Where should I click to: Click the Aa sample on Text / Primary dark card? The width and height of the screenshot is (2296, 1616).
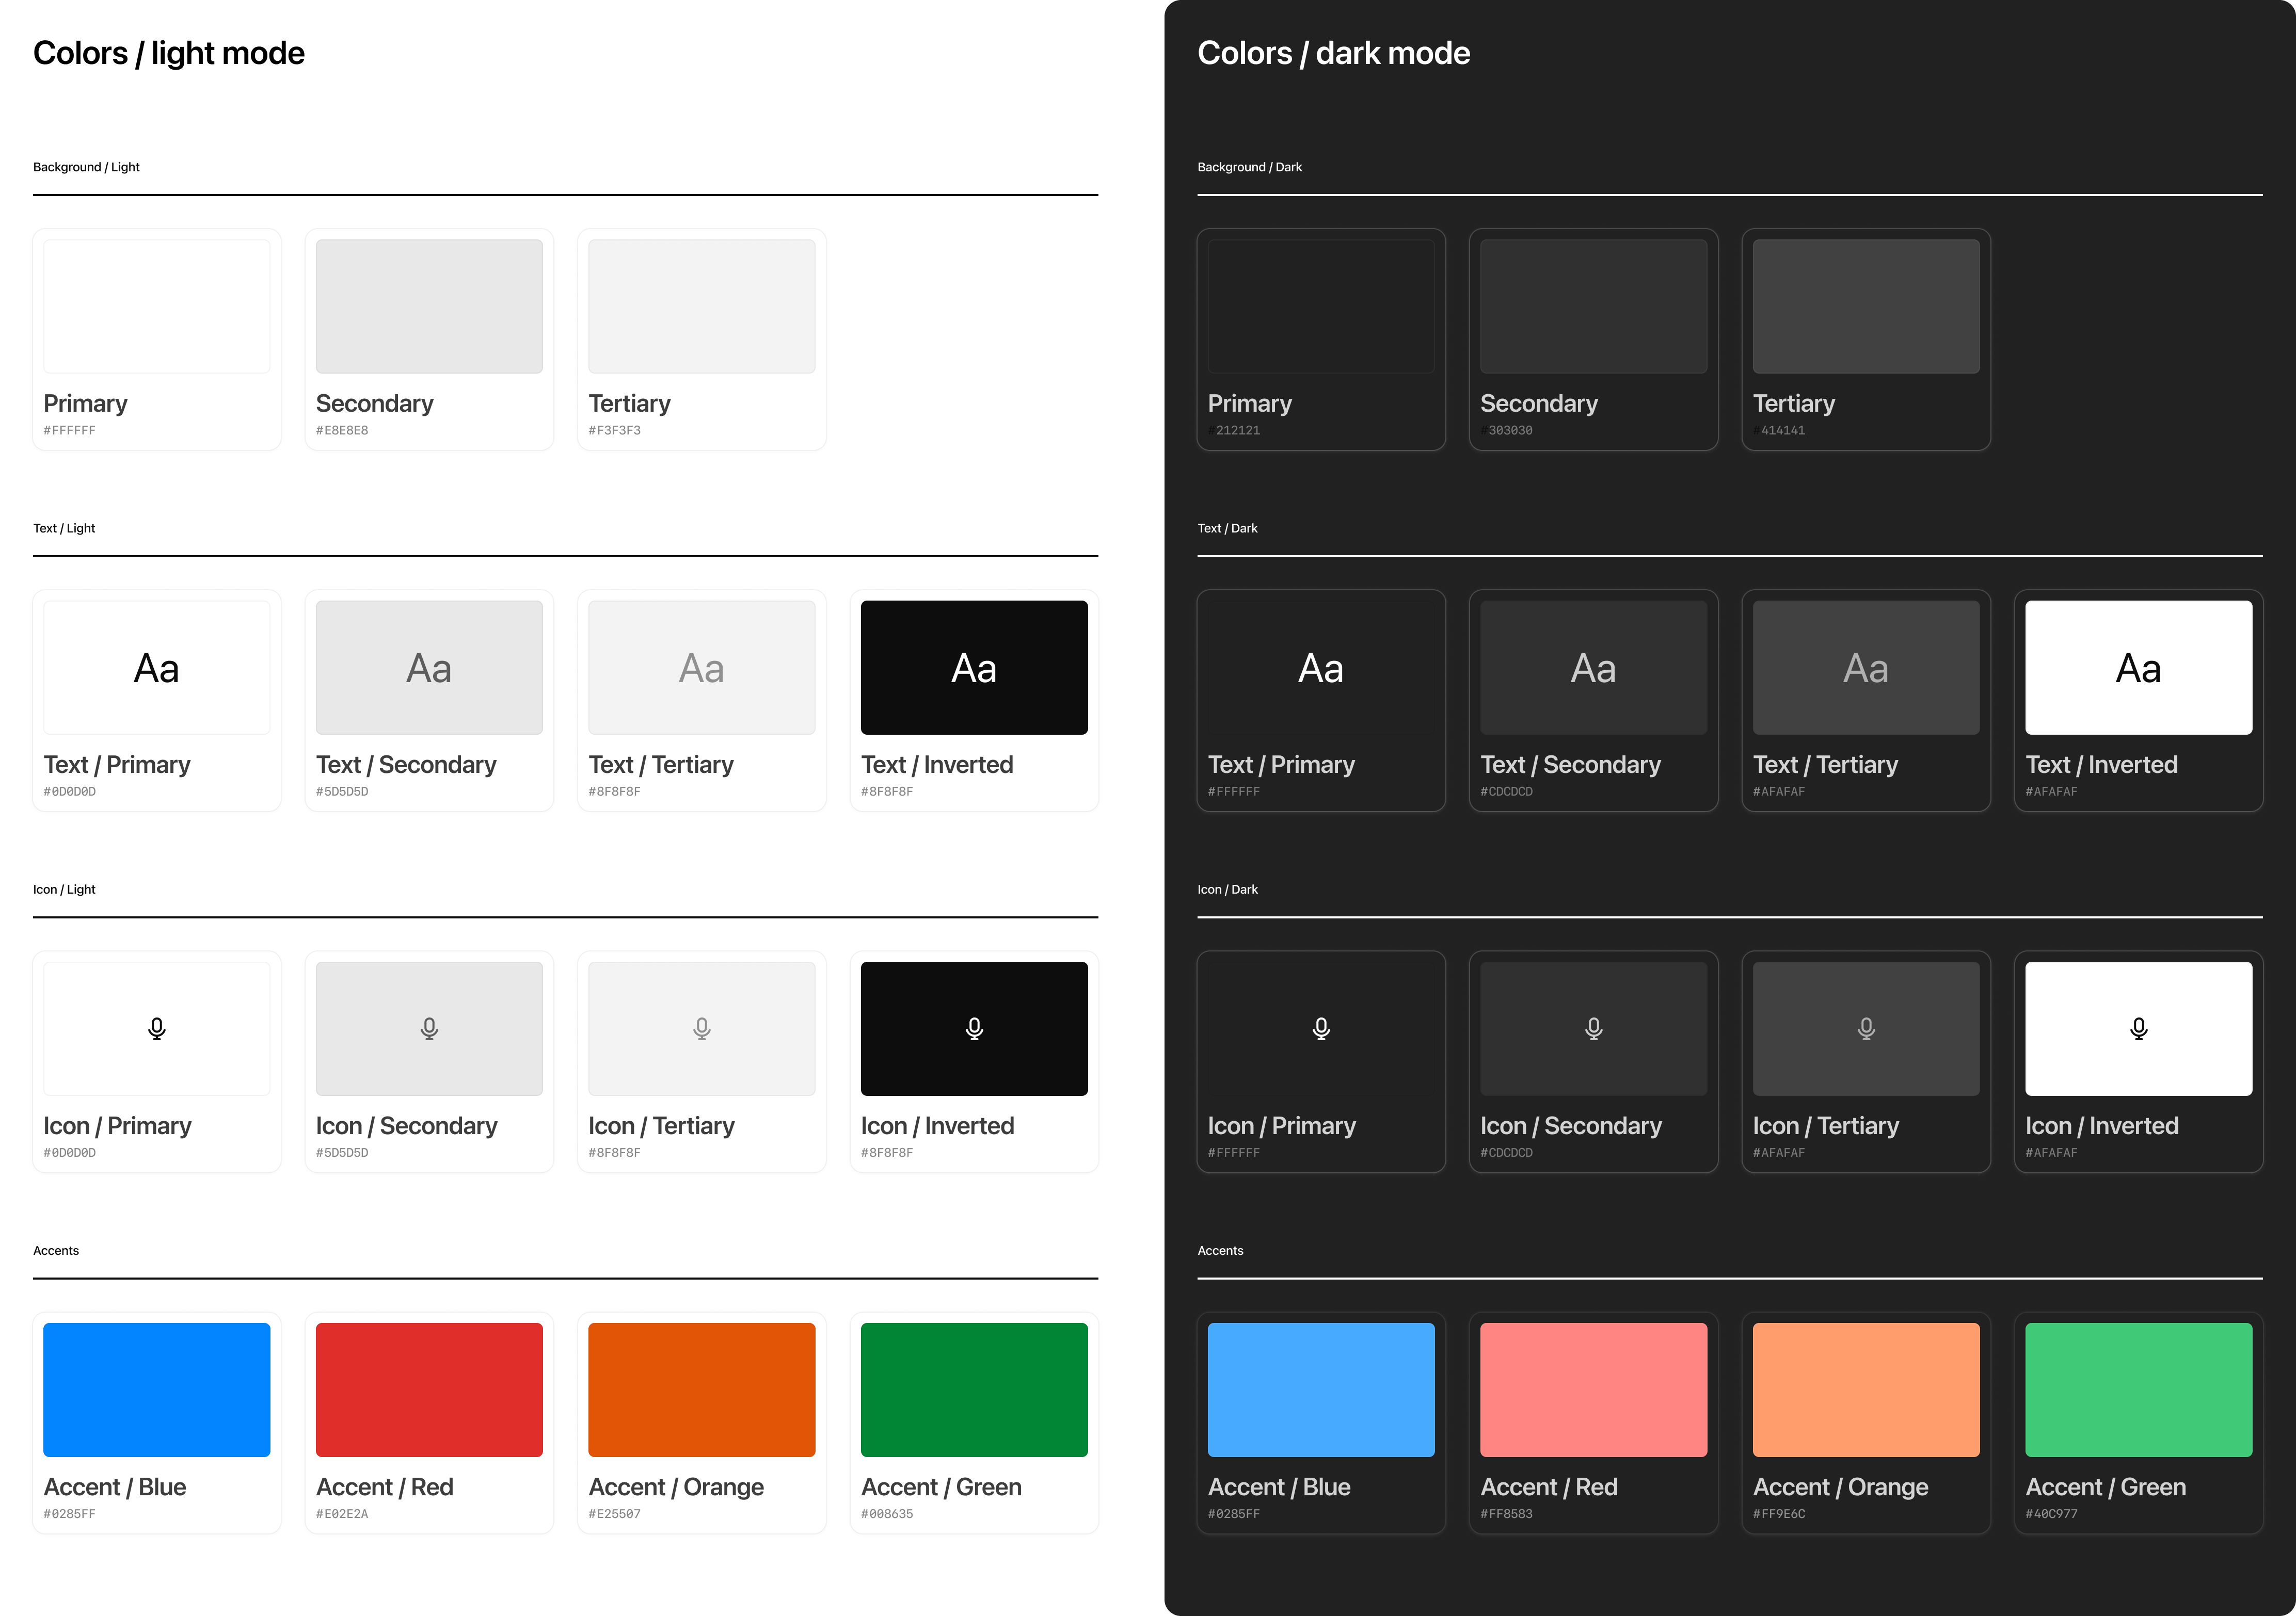point(1321,667)
